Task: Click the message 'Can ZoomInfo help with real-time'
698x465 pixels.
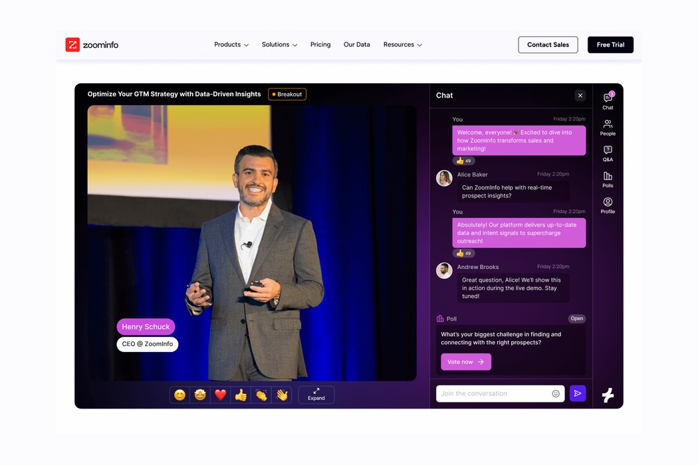Action: (513, 191)
